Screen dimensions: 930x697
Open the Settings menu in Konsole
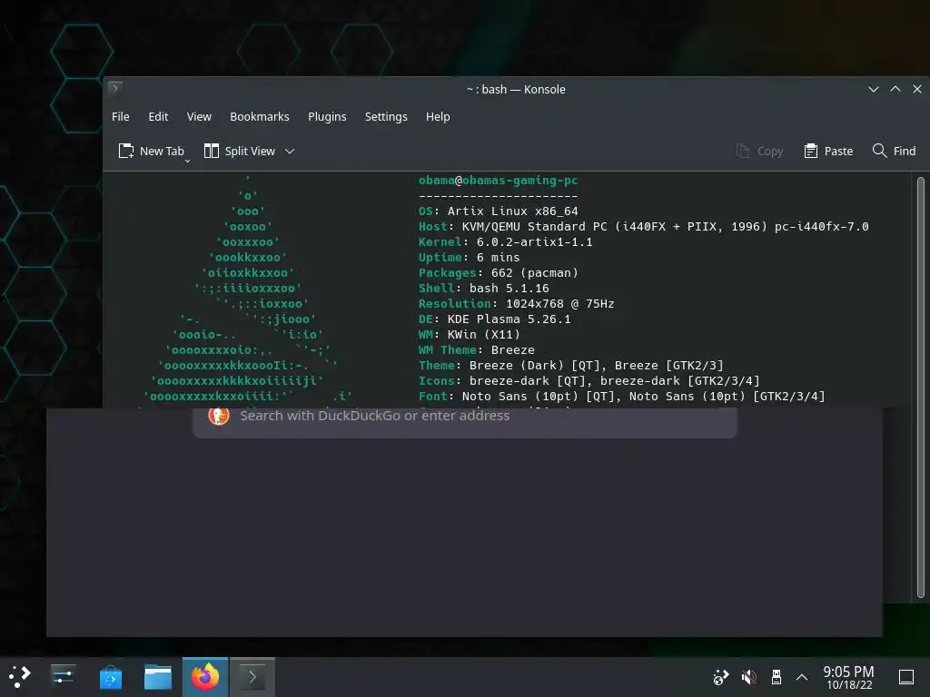tap(385, 117)
